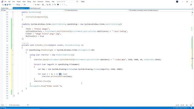Image resolution: width=194 pixels, height=109 pixels.
Task: Click the Search (Ctrl+Q) input field
Action: (x=66, y=2)
